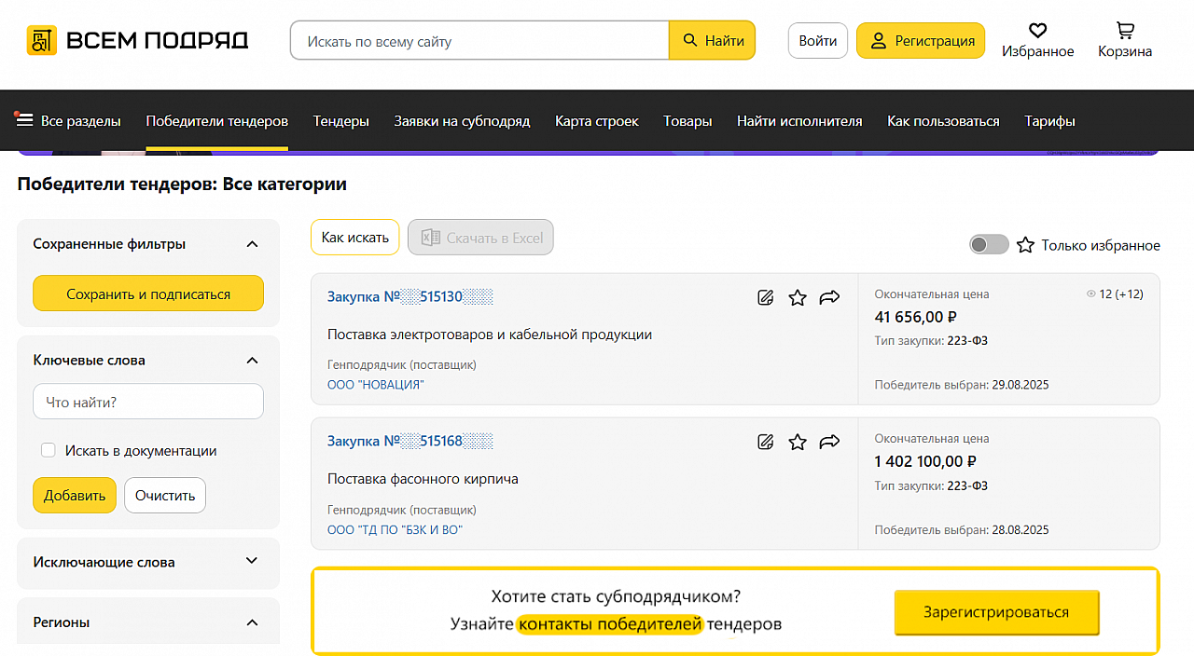Open Избранное heart icon in header
Screen dimensions: 1194x656
click(1037, 31)
